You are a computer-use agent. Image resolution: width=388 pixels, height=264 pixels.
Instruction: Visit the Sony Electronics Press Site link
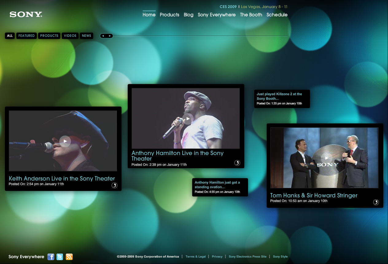(248, 257)
